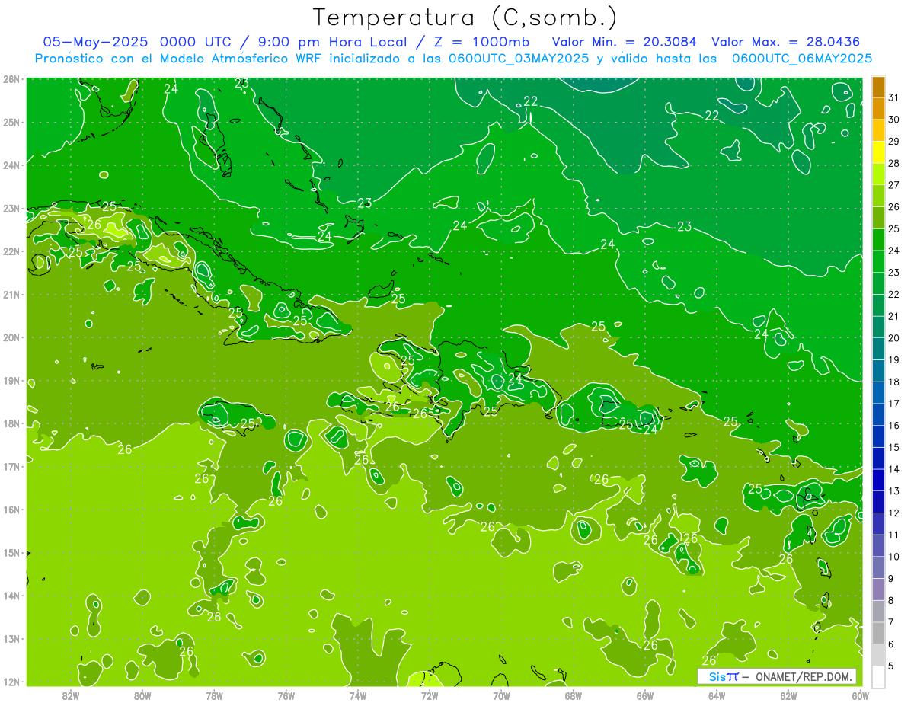The width and height of the screenshot is (914, 706).
Task: Click the colorbar label '17'
Action: click(x=894, y=404)
